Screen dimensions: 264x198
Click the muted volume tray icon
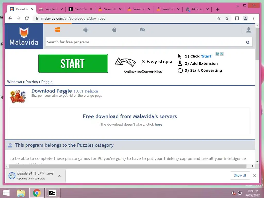[233, 193]
